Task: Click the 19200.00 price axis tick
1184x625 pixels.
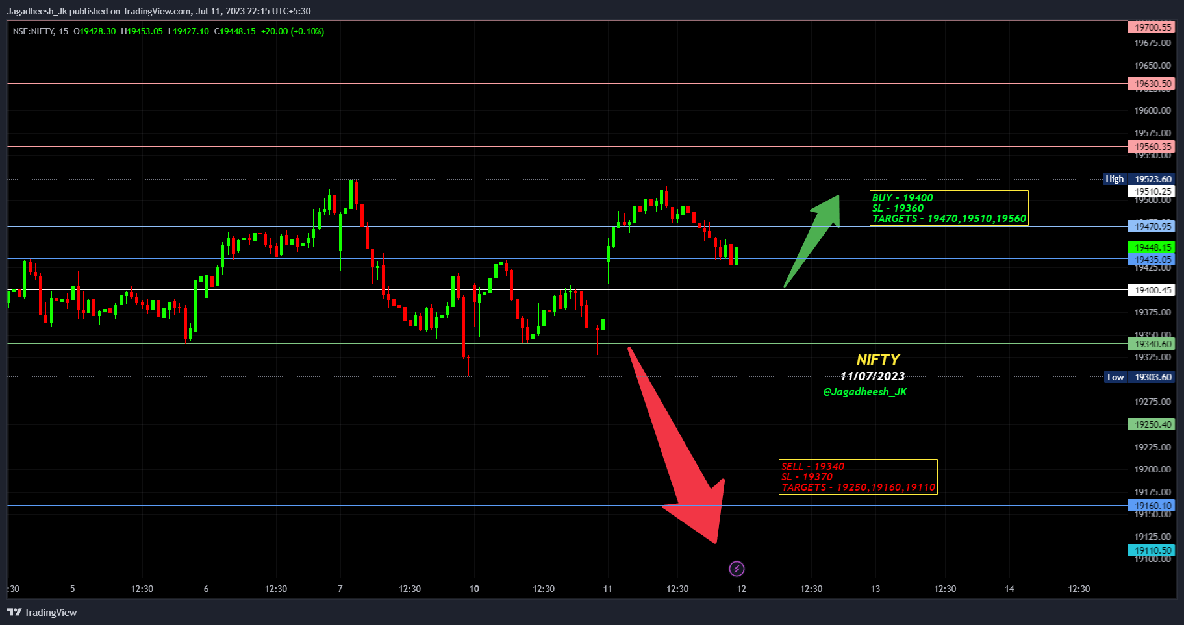Action: click(1152, 469)
